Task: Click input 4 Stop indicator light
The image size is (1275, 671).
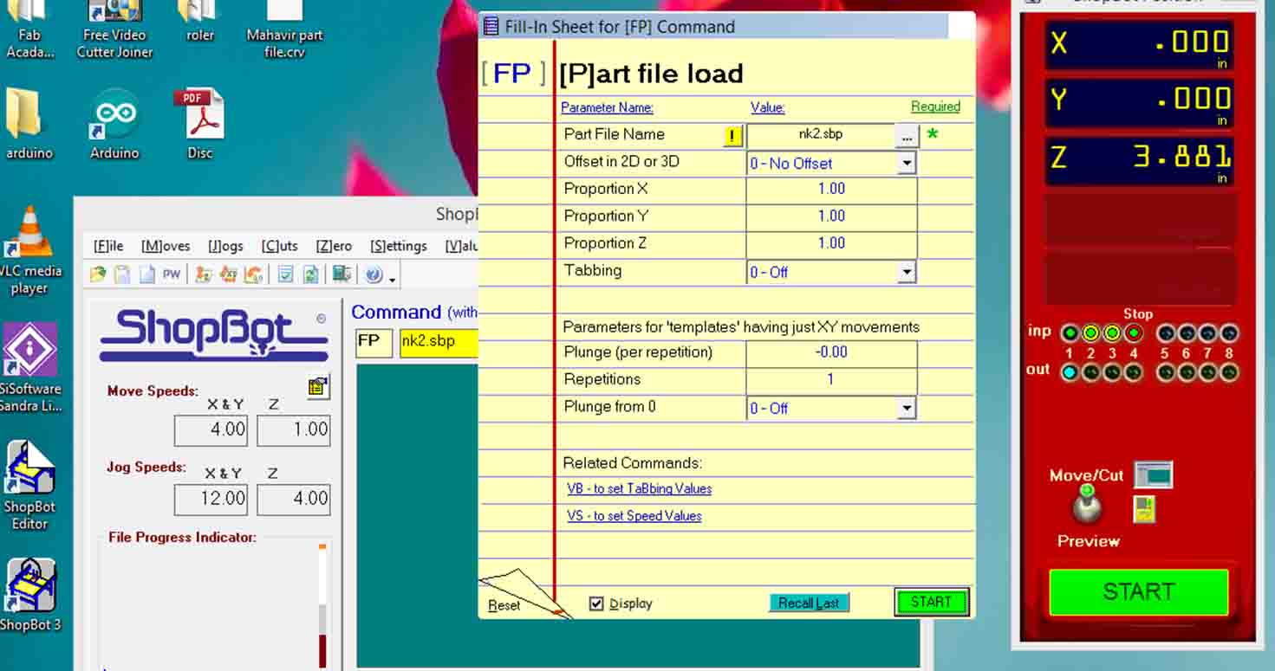Action: click(x=1134, y=333)
